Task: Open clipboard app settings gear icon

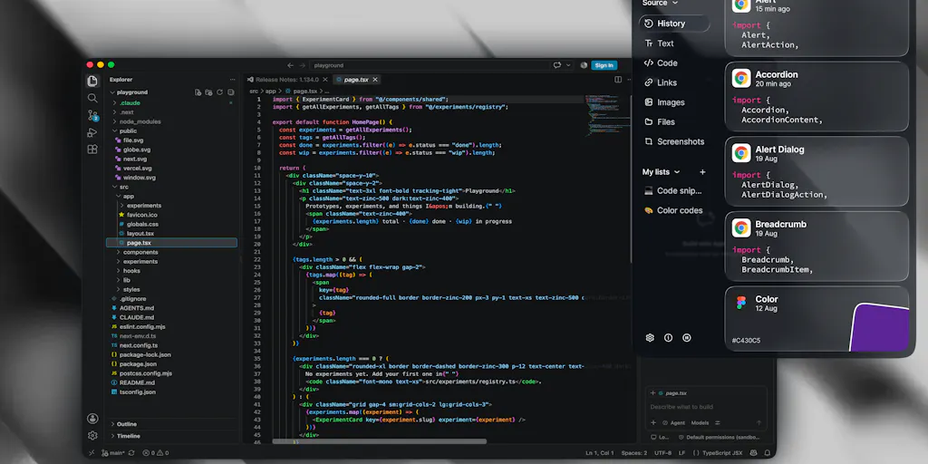Action: [650, 338]
